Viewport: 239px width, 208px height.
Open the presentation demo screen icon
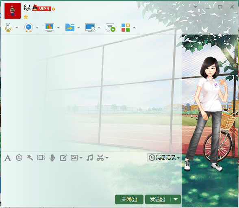coord(50,28)
